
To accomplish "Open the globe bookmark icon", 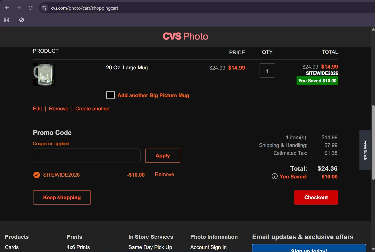I will point(22,20).
